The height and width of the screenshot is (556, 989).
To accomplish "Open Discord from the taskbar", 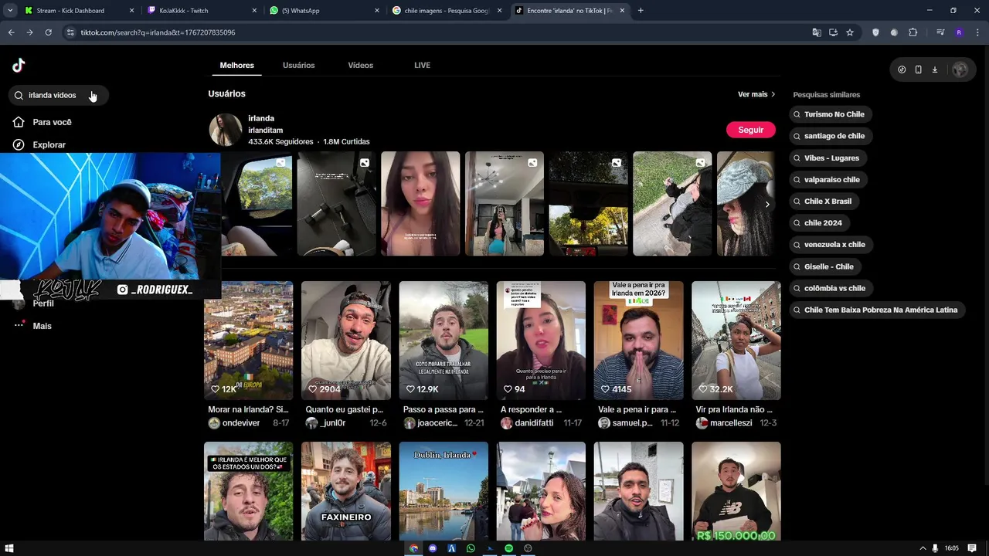I will (433, 548).
